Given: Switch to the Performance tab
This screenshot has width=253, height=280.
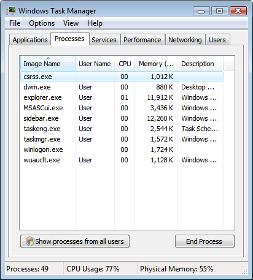Looking at the screenshot, I should click(142, 40).
